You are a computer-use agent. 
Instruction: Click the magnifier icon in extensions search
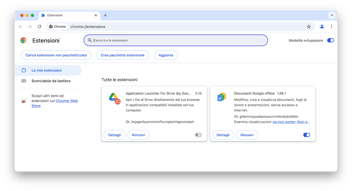click(x=90, y=40)
